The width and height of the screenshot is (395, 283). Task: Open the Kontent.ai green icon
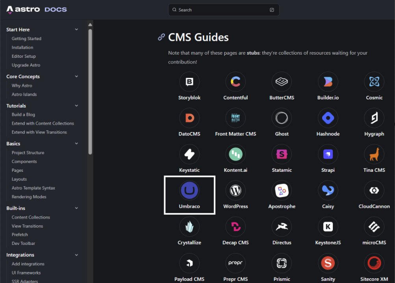236,154
